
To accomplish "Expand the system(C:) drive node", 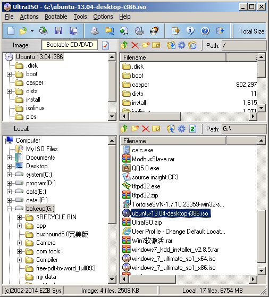I will (9, 175).
